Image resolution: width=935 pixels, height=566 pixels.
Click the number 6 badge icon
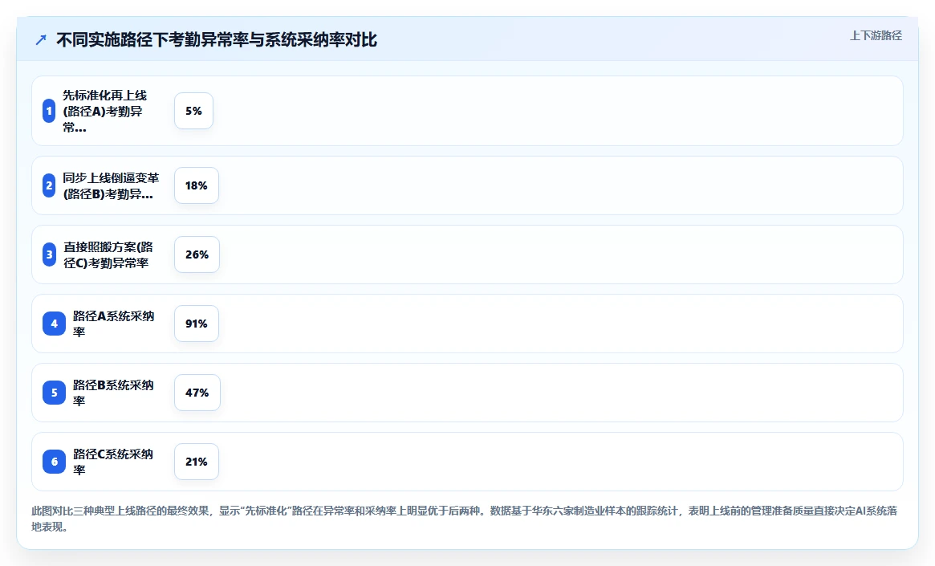pyautogui.click(x=55, y=462)
